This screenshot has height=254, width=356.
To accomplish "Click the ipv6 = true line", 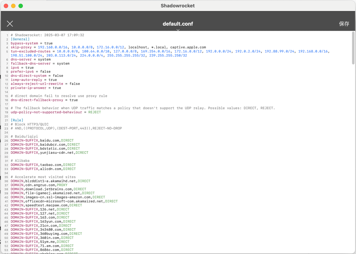I will point(22,68).
